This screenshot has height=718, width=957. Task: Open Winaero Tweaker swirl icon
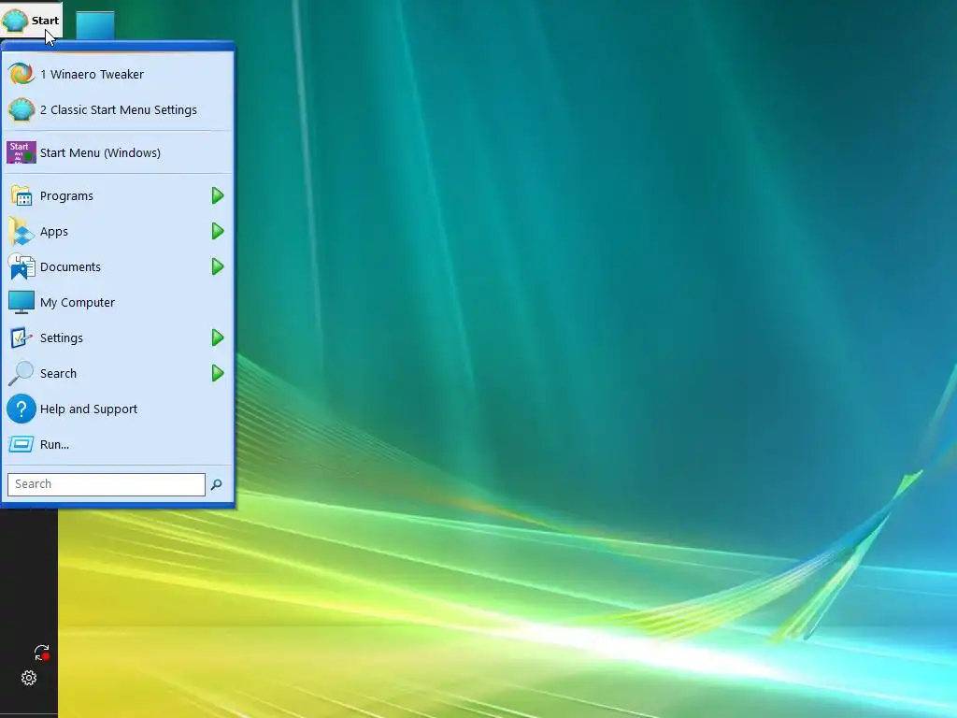pyautogui.click(x=21, y=74)
